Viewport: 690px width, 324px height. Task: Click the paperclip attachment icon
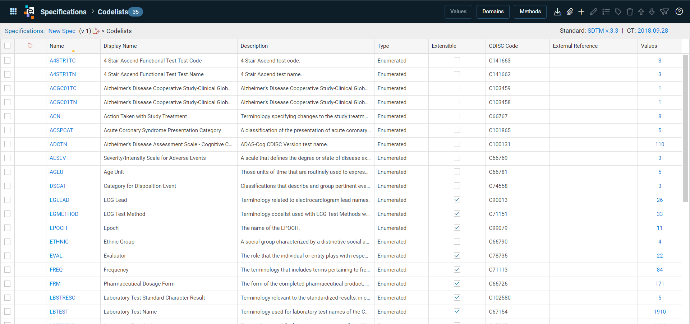tap(570, 12)
